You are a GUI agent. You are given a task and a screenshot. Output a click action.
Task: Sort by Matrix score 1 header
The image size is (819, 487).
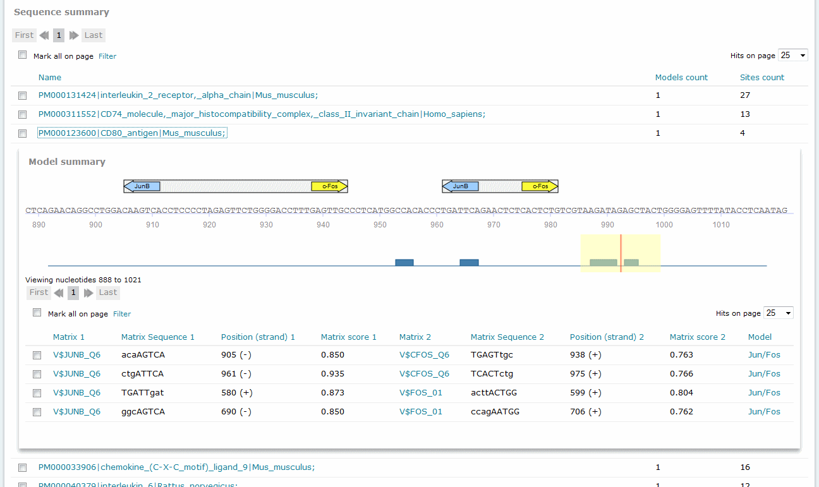click(349, 337)
